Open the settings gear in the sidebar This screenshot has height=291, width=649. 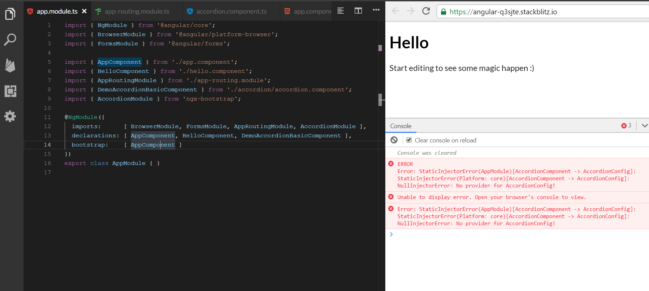(10, 117)
